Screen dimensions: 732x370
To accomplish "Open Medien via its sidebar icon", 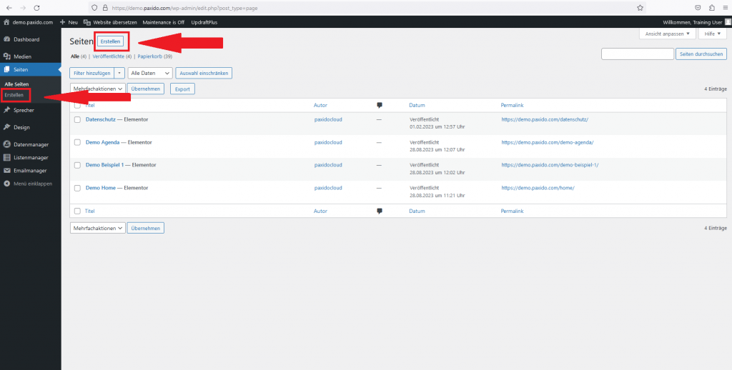I will point(7,56).
